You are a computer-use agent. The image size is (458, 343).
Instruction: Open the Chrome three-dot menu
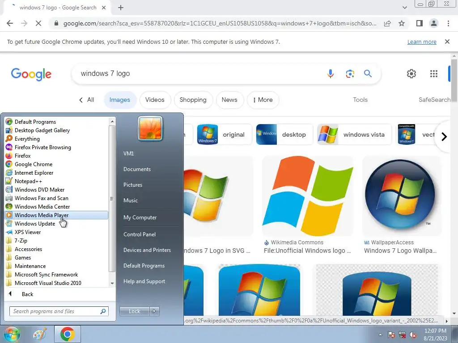pos(448,23)
